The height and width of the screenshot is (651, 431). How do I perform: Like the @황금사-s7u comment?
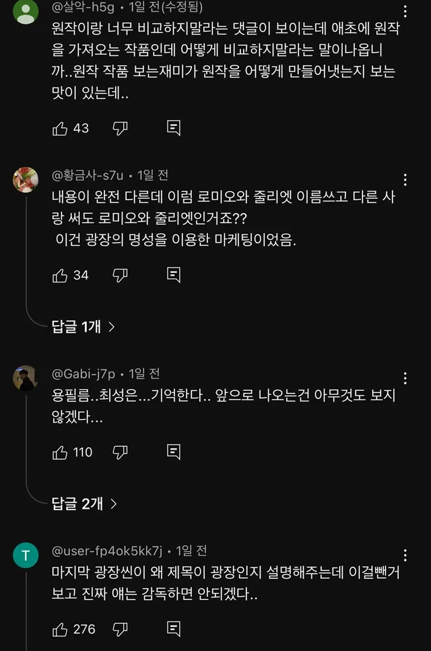click(61, 275)
